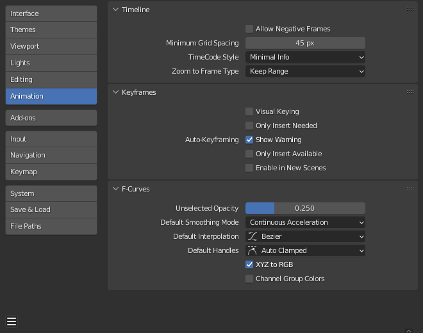423x333 pixels.
Task: Click the F-Curves panel drag grip icon
Action: pos(410,189)
